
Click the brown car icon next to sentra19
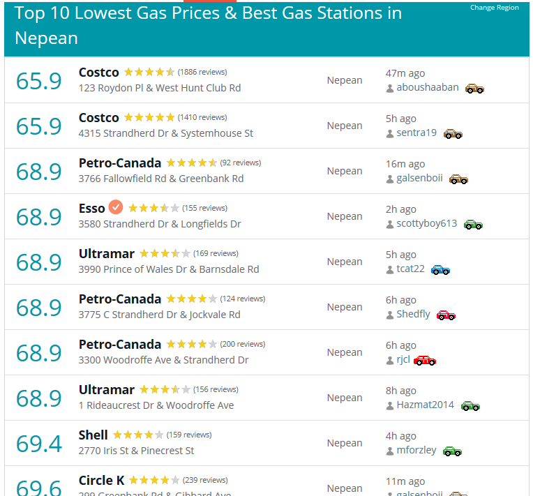453,134
